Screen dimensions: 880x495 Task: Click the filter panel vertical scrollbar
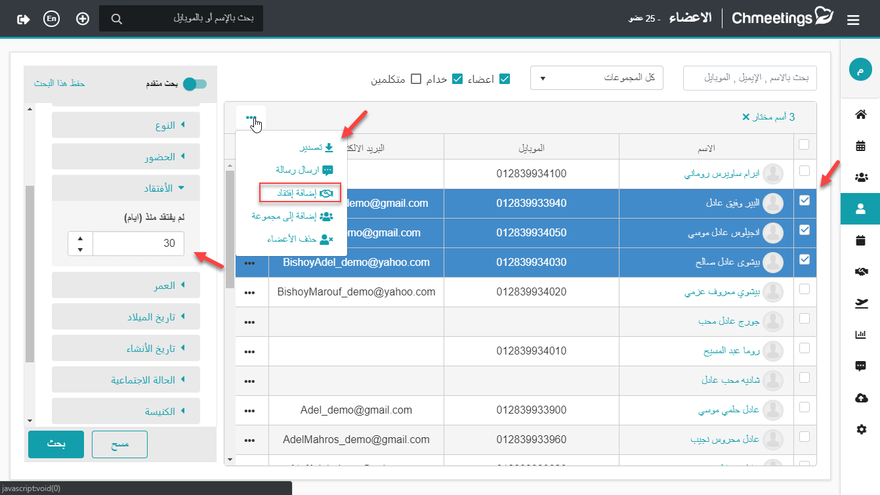(x=30, y=274)
